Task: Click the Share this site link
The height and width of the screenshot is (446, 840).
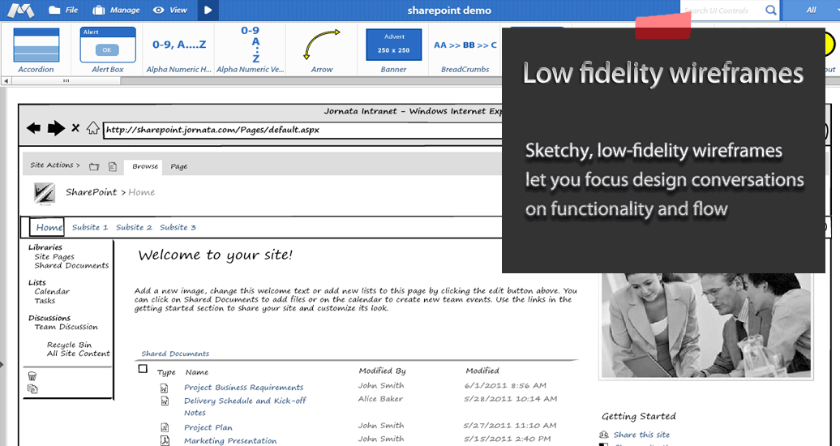Action: pyautogui.click(x=641, y=435)
